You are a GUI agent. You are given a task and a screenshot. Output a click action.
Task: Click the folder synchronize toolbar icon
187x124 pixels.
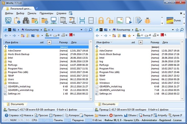click(35, 21)
